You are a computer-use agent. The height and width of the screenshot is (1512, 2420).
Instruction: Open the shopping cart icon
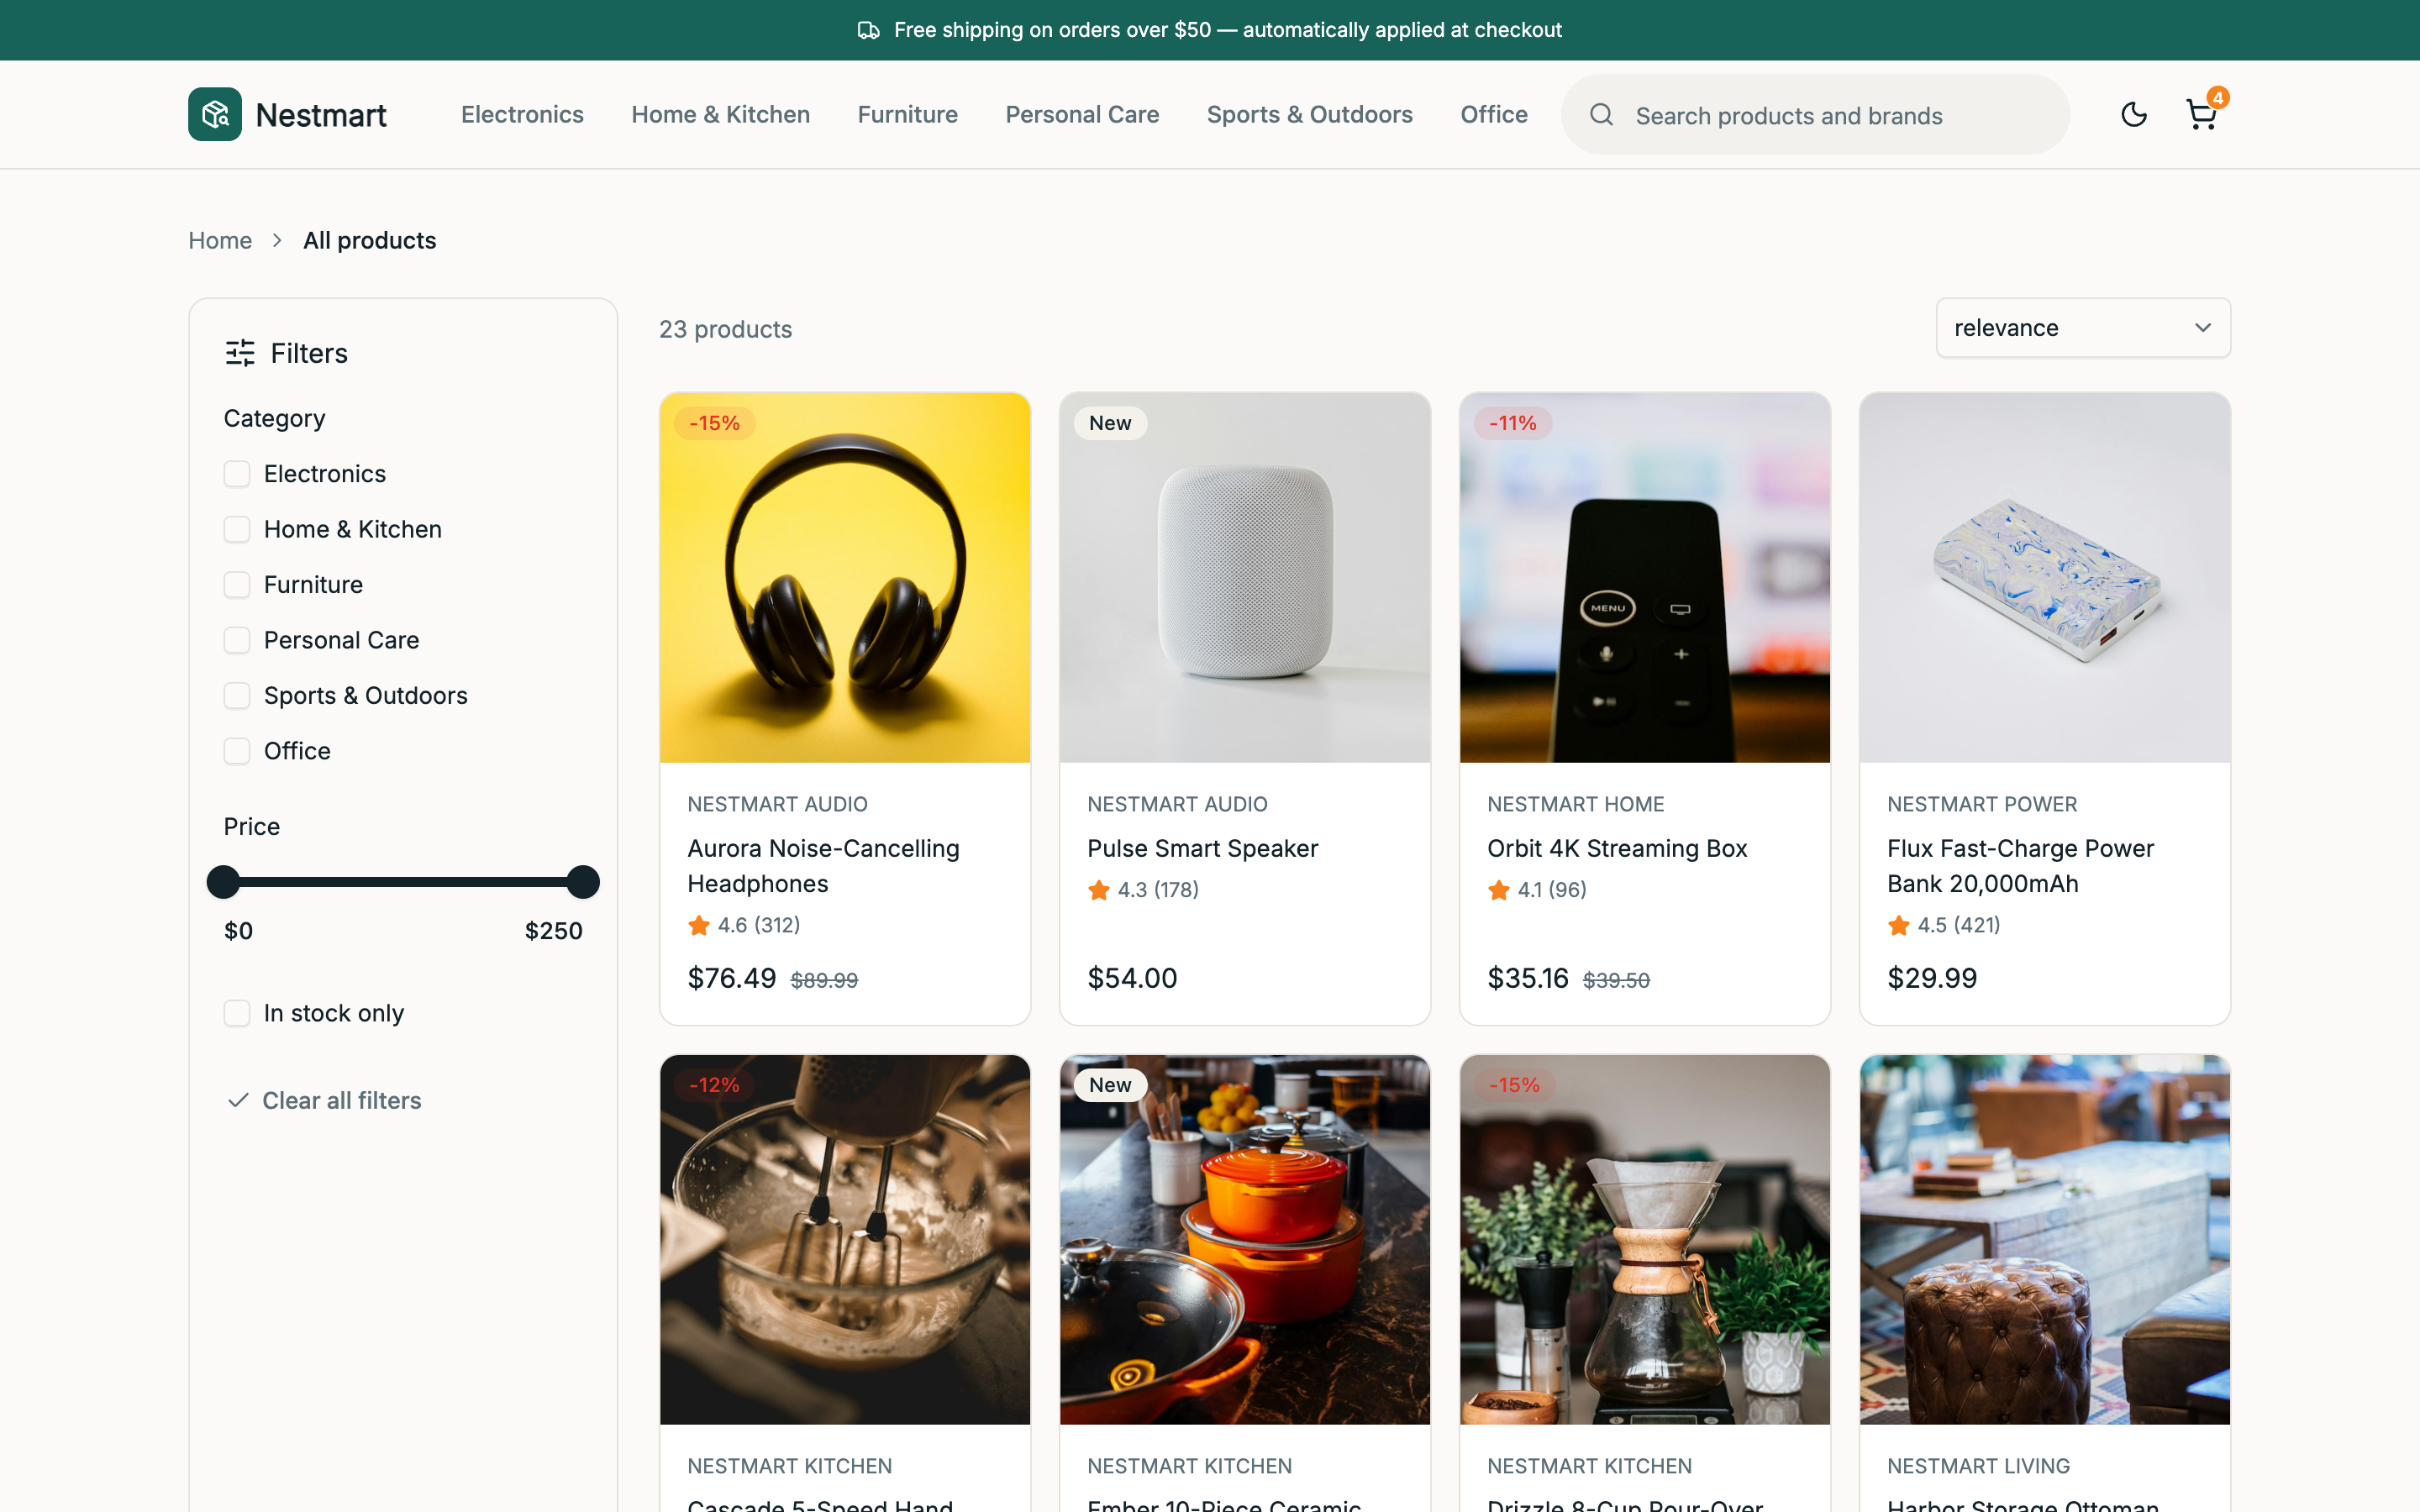[2201, 114]
